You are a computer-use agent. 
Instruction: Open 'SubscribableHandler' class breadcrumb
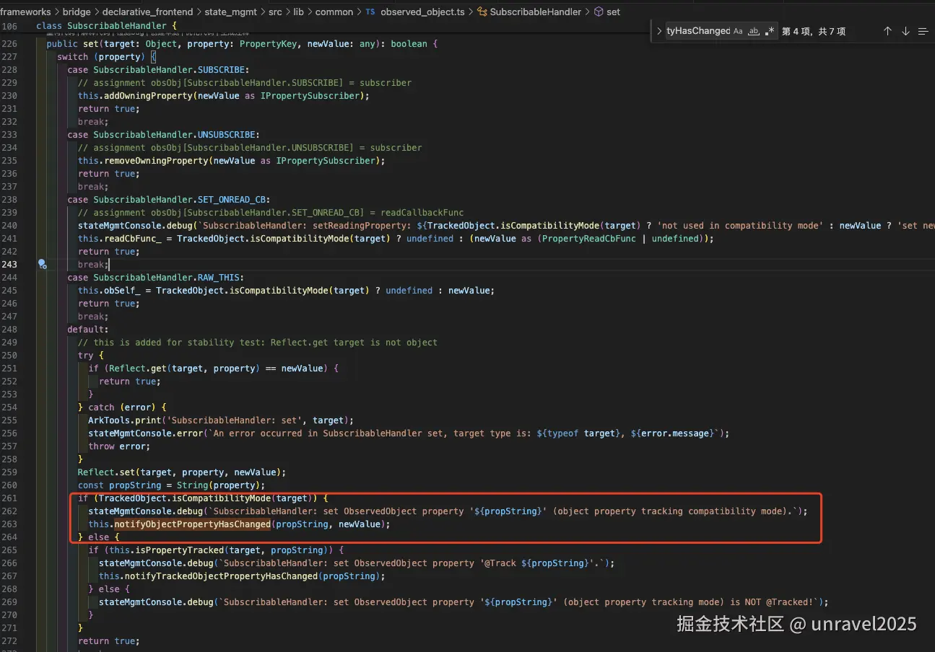pos(535,12)
